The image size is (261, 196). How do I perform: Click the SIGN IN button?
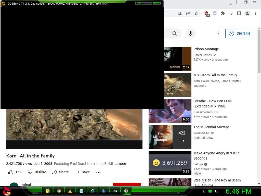pyautogui.click(x=239, y=33)
